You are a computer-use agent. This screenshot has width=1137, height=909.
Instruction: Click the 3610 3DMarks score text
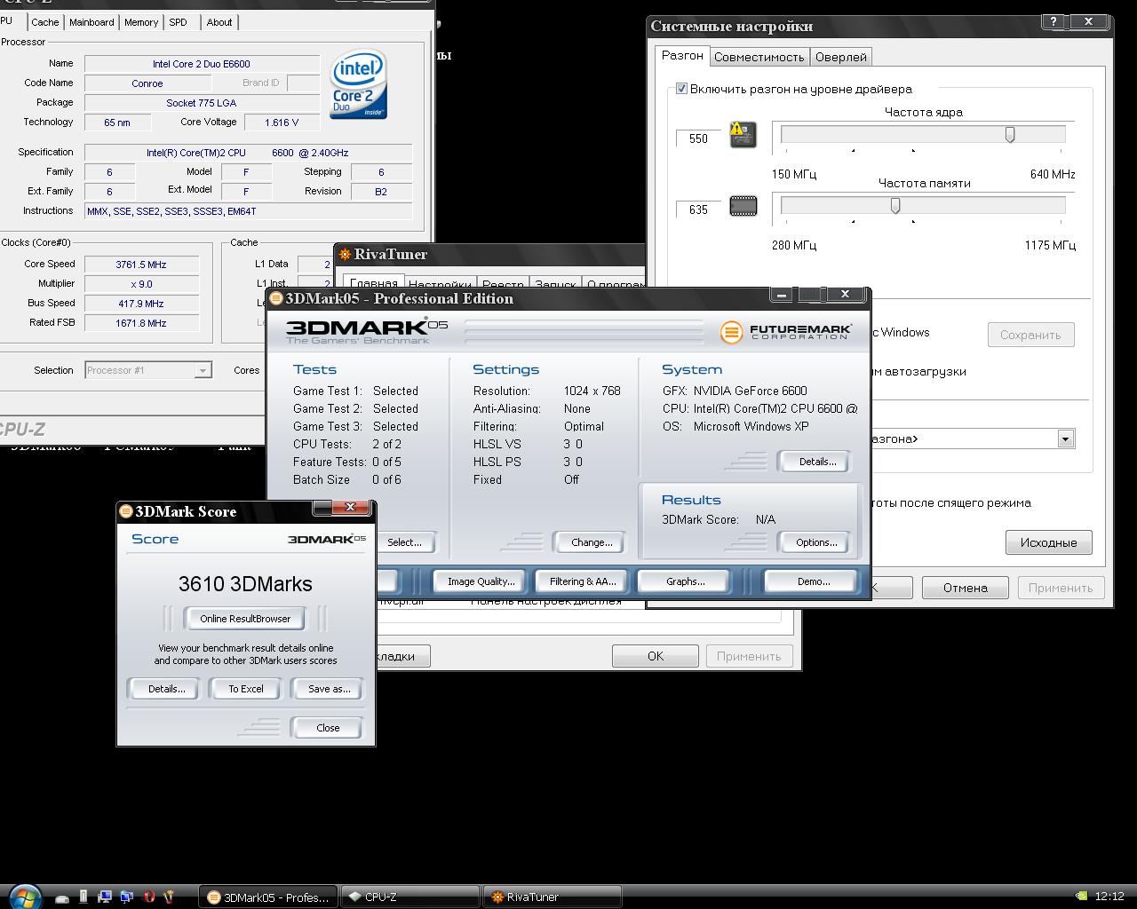(x=245, y=584)
